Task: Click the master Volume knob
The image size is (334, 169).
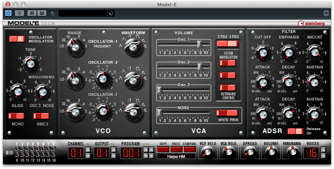Action: (x=271, y=152)
